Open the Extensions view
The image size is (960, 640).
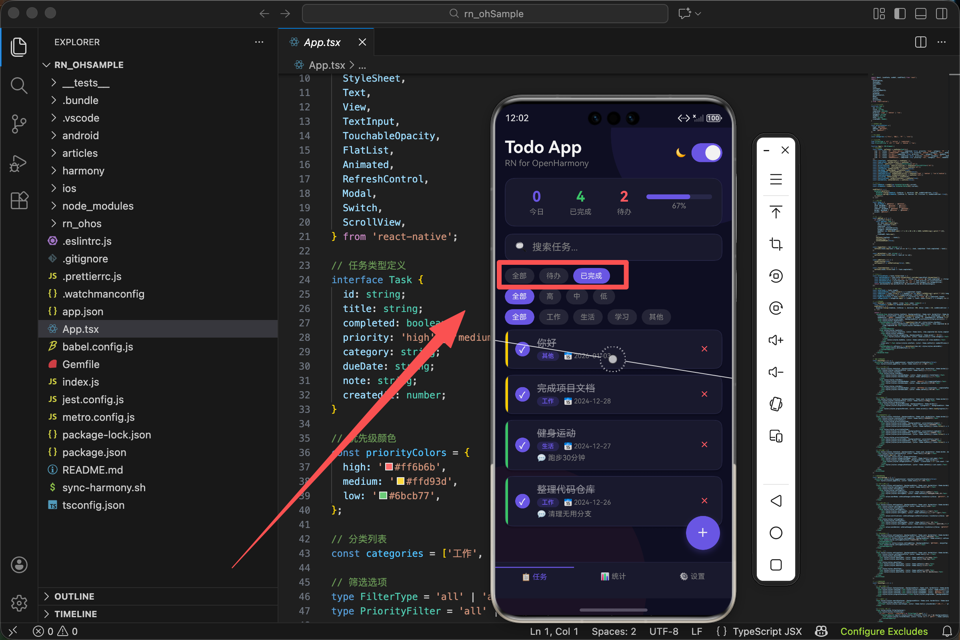pyautogui.click(x=19, y=200)
